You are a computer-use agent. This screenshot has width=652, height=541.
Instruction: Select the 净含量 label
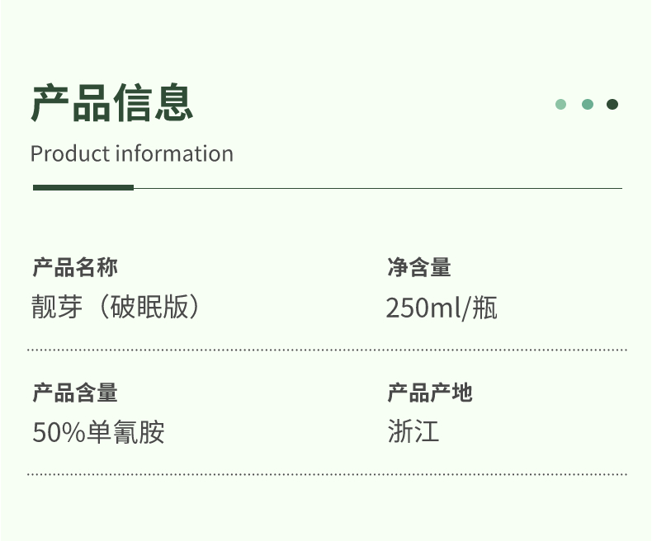419,267
